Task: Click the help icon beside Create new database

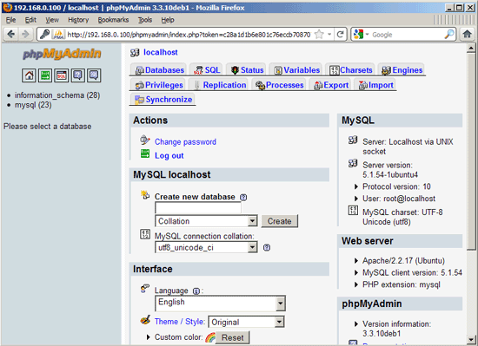Action: pyautogui.click(x=243, y=198)
